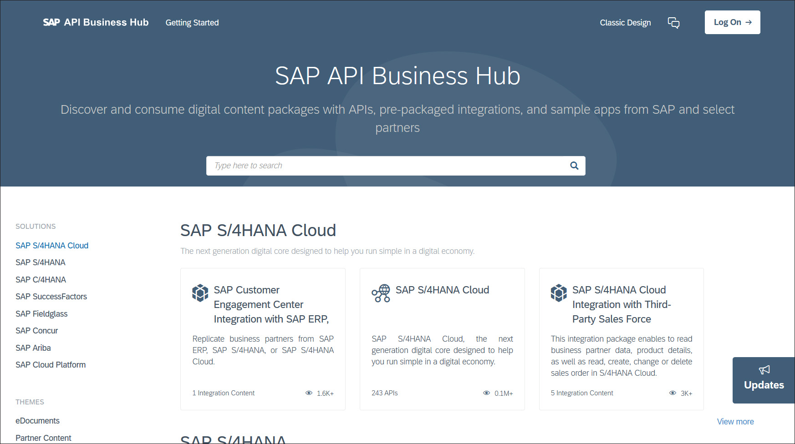Open S/4HANA Cloud Integration with Third-Party Sales Force title
This screenshot has width=795, height=444.
tap(622, 304)
